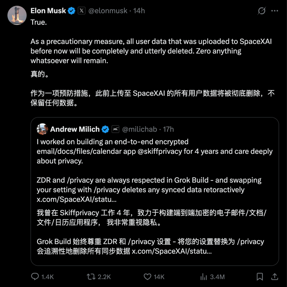Click the X affiliation badge beside Elon Musk
287x287 pixels.
pyautogui.click(x=82, y=11)
